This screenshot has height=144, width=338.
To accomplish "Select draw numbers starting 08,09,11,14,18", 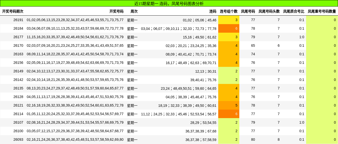I will (x=75, y=54).
